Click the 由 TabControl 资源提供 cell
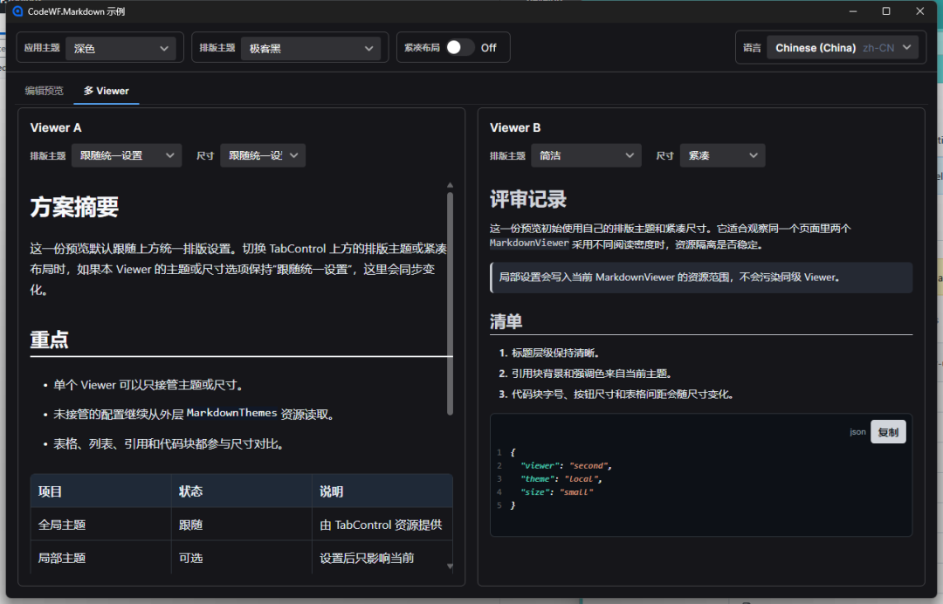 coord(381,525)
